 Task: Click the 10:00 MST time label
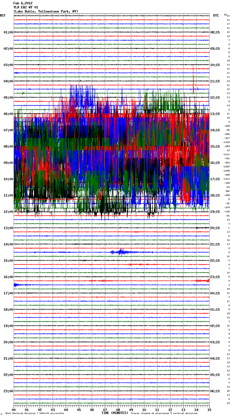point(8,179)
